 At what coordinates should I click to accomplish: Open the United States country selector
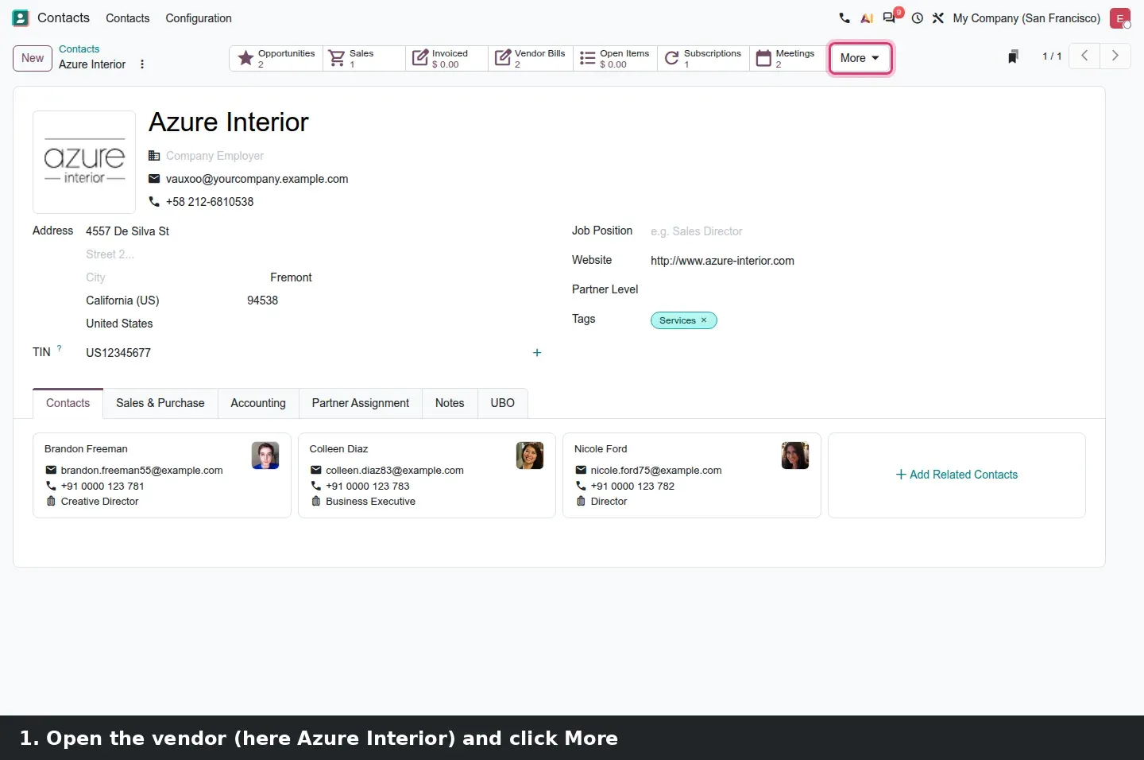pyautogui.click(x=313, y=324)
